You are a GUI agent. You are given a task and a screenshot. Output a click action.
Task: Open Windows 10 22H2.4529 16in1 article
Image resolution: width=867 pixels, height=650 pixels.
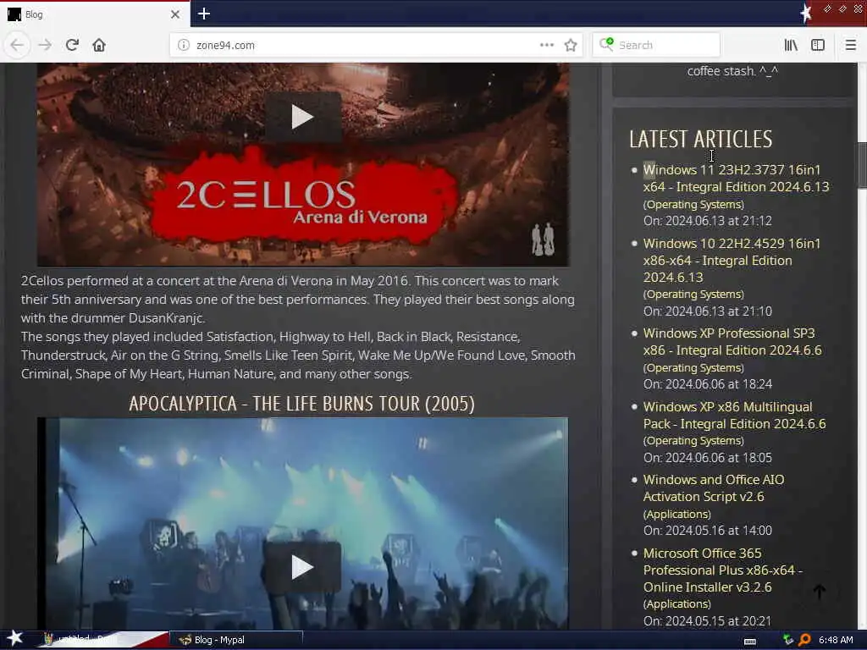(732, 260)
